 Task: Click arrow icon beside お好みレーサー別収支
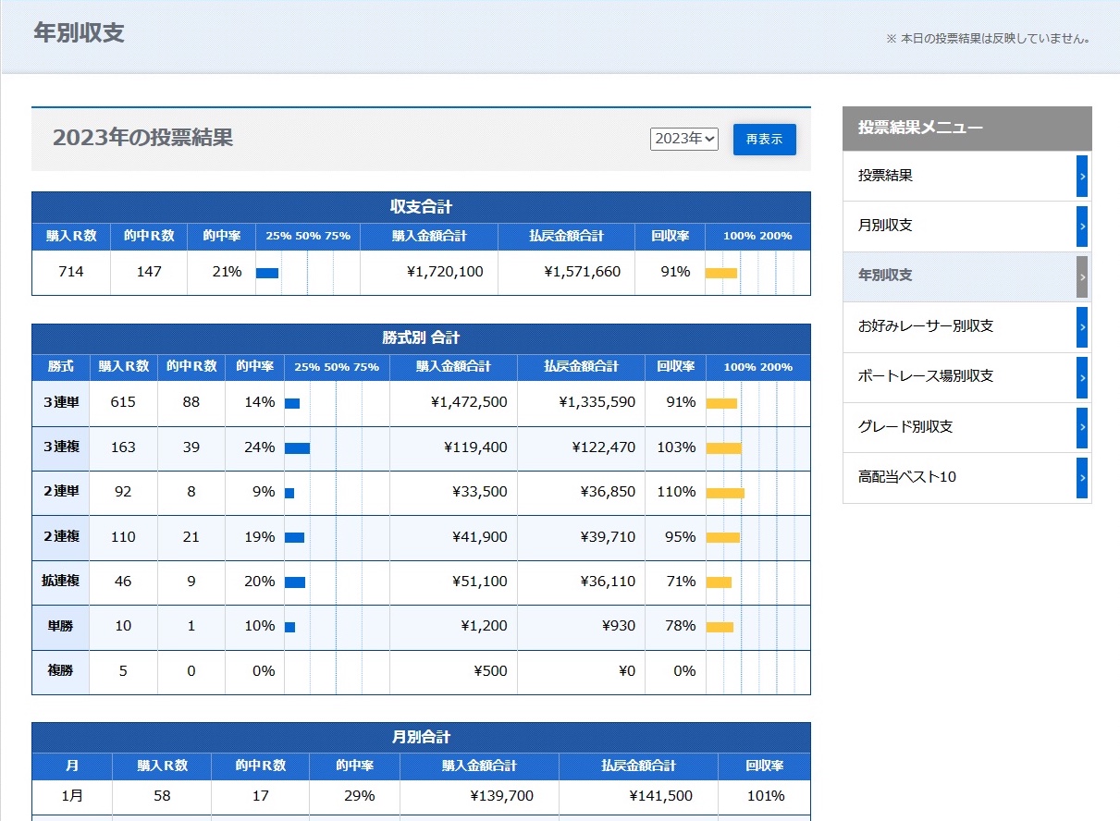click(x=1082, y=326)
